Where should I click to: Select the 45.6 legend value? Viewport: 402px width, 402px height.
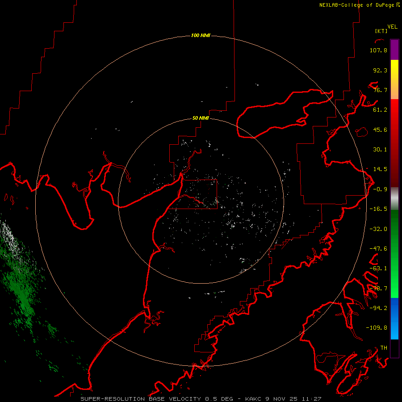pos(380,130)
